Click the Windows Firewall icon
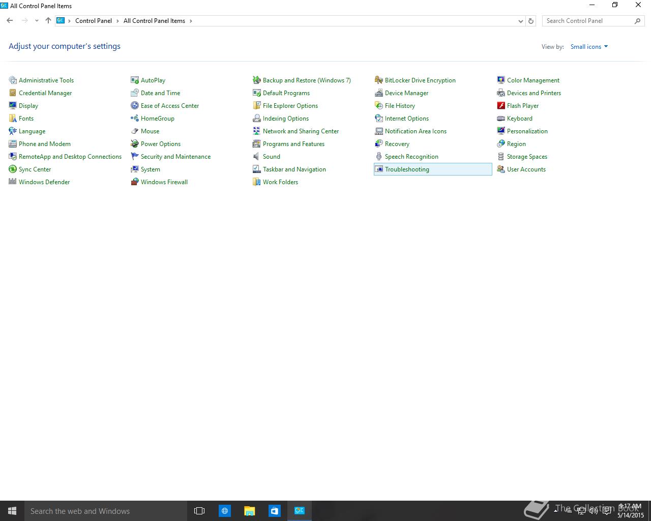Screen dimensions: 651x521 pos(135,182)
